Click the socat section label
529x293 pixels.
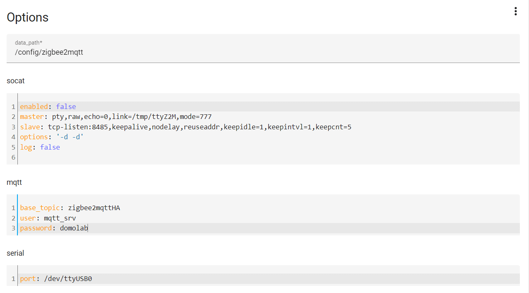click(16, 81)
